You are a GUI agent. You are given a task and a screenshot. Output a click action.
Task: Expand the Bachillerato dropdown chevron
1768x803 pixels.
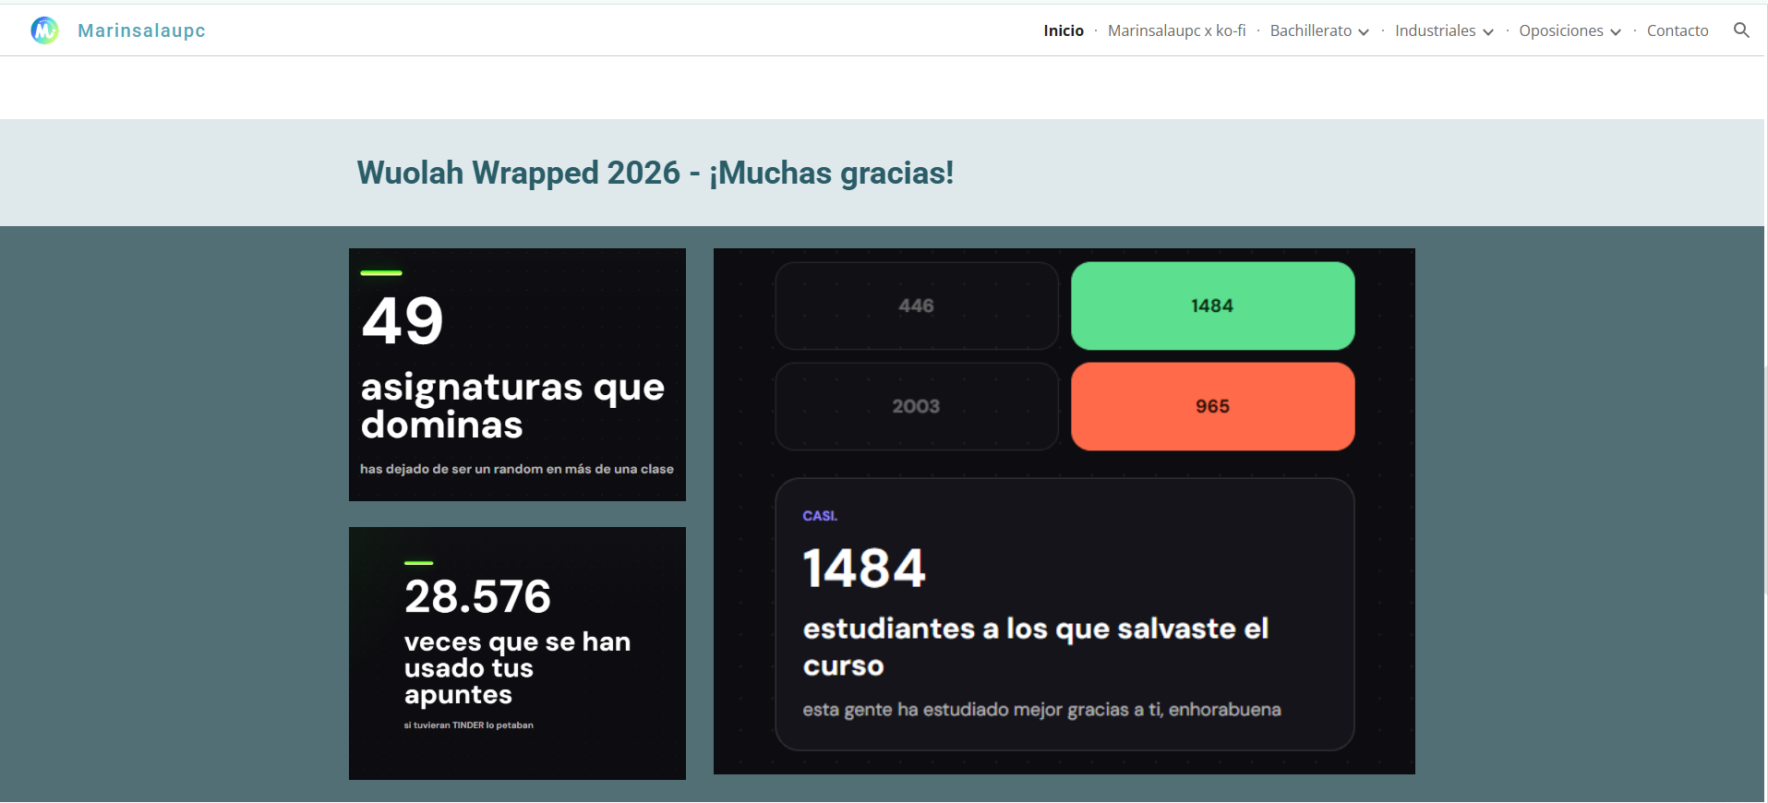(1364, 32)
